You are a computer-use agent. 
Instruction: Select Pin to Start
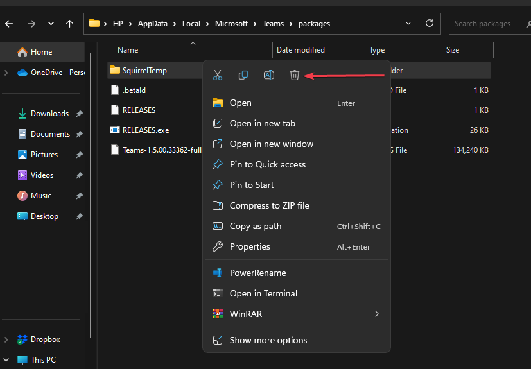click(x=296, y=185)
